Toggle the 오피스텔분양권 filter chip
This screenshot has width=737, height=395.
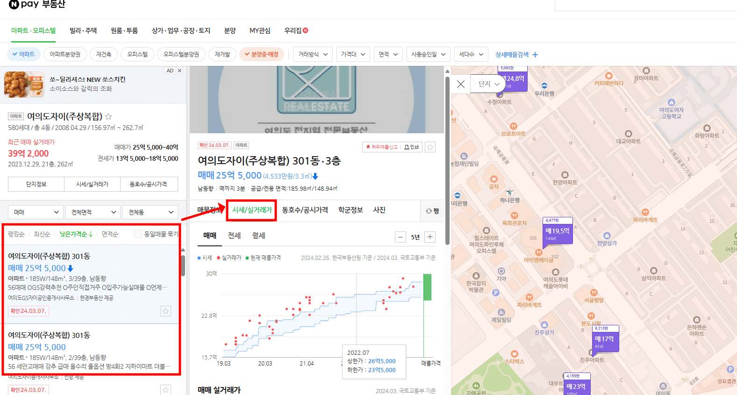click(181, 54)
